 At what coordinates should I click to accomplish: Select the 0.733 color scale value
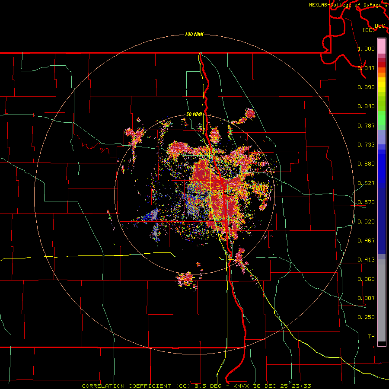[366, 145]
